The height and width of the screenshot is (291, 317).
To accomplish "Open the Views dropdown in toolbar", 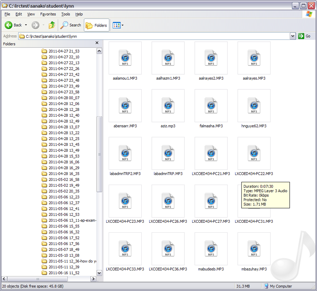I will [118, 25].
